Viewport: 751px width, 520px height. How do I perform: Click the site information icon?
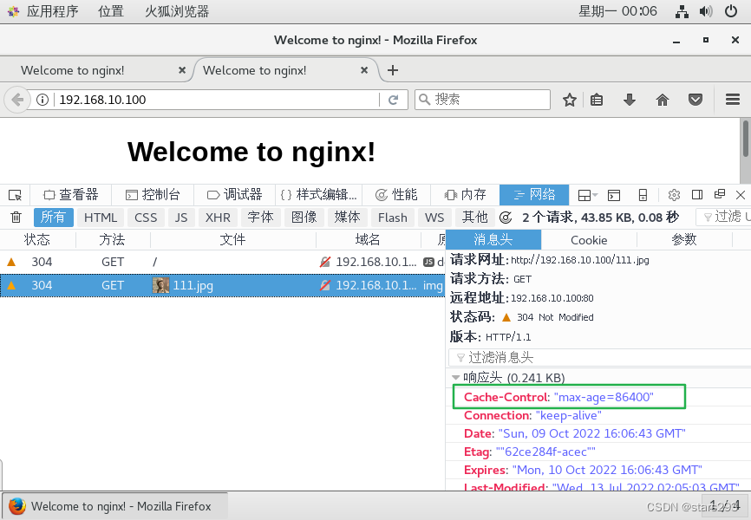tap(42, 100)
